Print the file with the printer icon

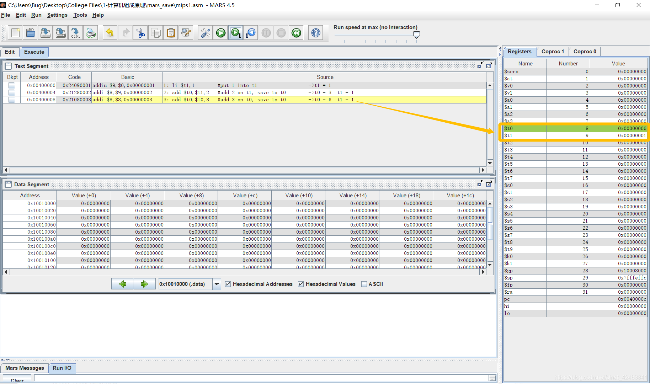tap(91, 33)
